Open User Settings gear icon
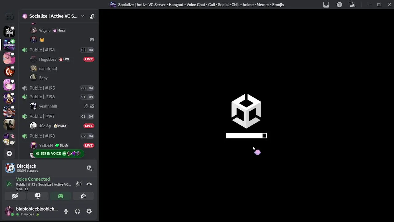The width and height of the screenshot is (394, 222). point(89,212)
